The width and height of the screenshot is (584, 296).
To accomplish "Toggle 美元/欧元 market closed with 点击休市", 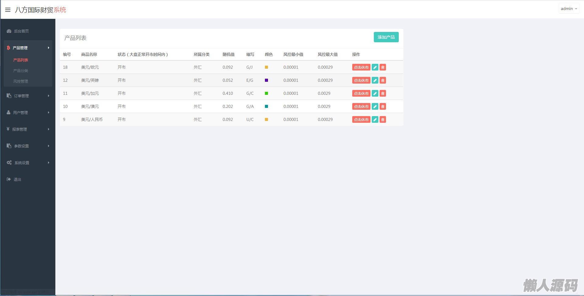I will point(361,67).
